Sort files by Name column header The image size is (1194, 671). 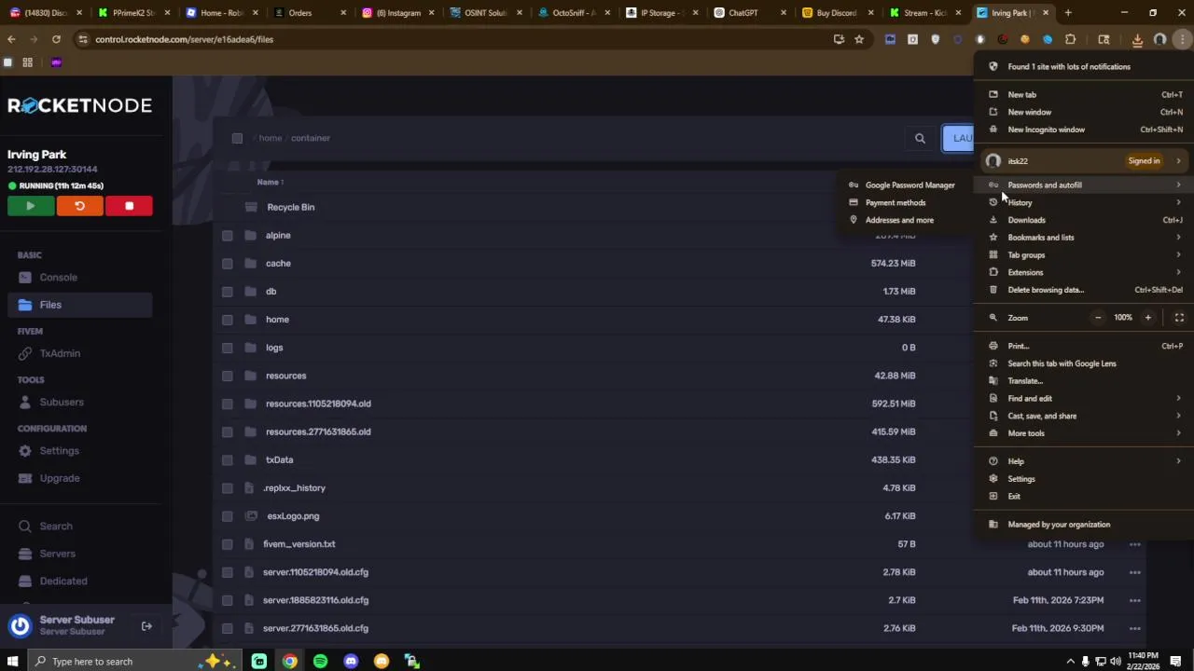[269, 182]
